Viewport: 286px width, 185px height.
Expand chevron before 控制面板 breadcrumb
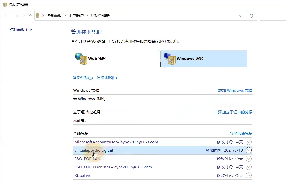click(43, 16)
